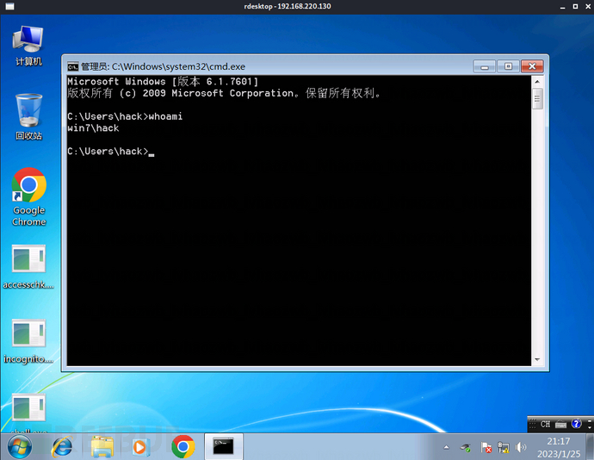Click the 'win7\hack' output line
The image size is (594, 460).
pyautogui.click(x=93, y=128)
